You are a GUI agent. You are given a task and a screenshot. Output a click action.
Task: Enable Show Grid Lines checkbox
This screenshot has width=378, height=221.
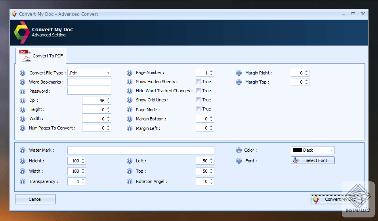(199, 100)
